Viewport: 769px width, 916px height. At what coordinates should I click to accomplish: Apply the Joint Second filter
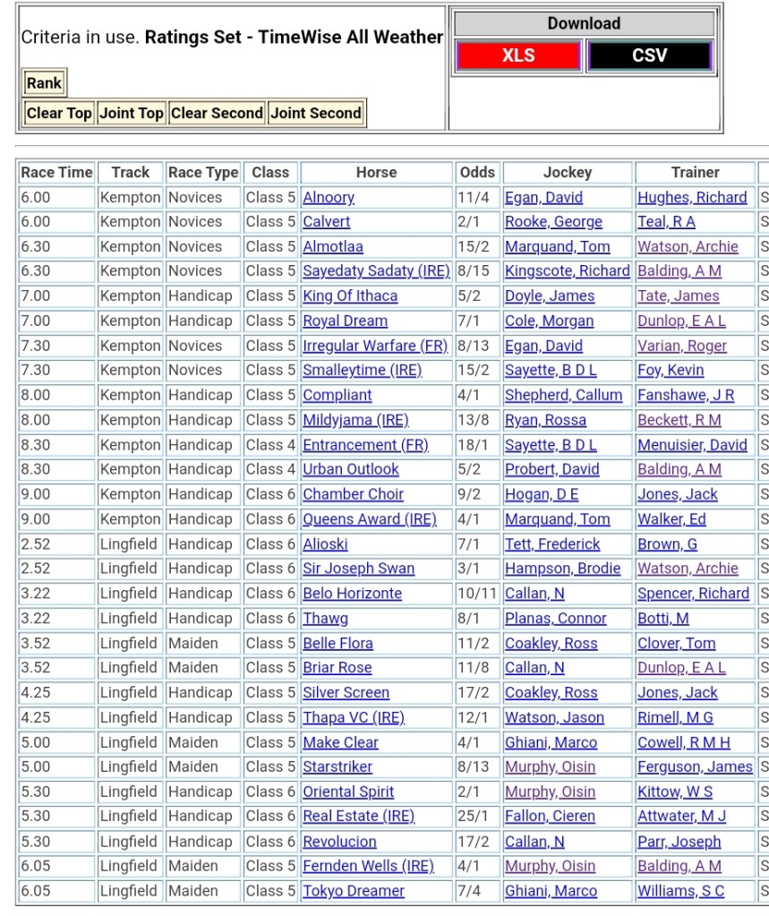316,113
